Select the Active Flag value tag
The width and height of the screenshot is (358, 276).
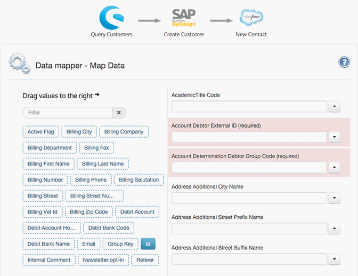coord(41,132)
